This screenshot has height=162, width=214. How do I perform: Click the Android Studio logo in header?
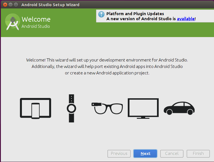tap(12, 22)
